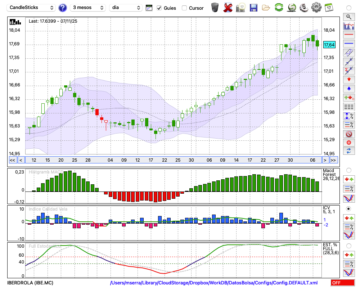Select the blue horizontal line tool

pyautogui.click(x=348, y=44)
